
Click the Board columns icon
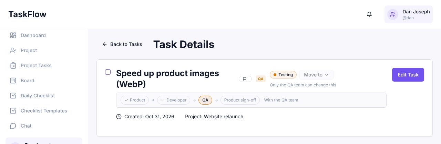[13, 81]
